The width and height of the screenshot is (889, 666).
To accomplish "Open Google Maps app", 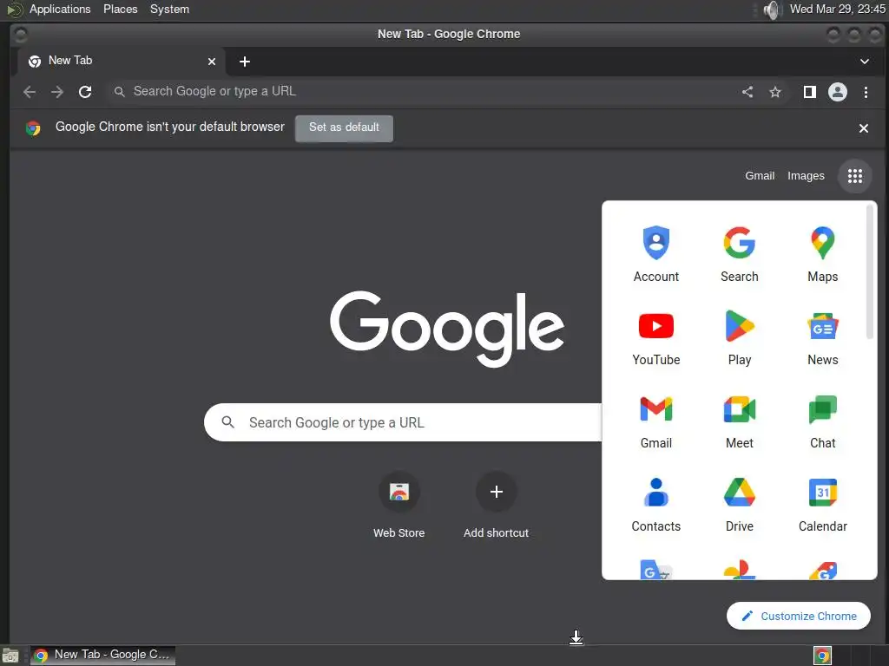I will pyautogui.click(x=823, y=254).
